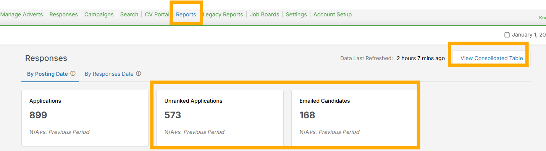
Task: Go to Job Boards
Action: [264, 14]
